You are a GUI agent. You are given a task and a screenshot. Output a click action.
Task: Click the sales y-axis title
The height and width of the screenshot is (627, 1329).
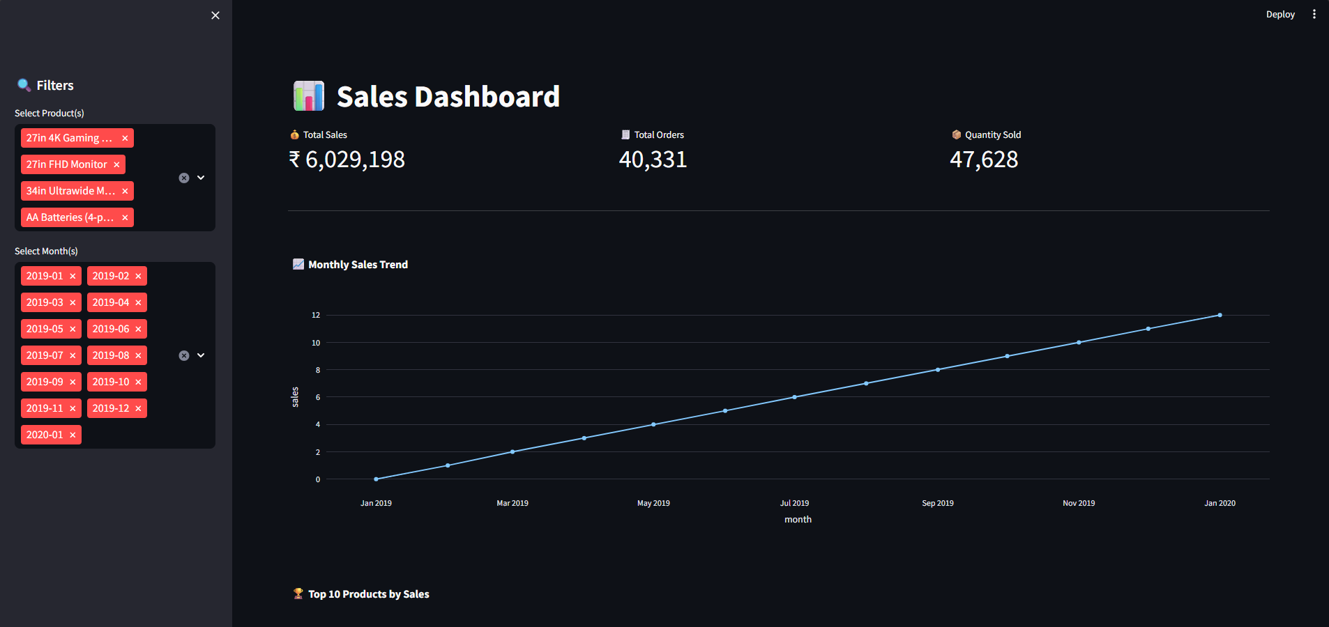pos(295,397)
